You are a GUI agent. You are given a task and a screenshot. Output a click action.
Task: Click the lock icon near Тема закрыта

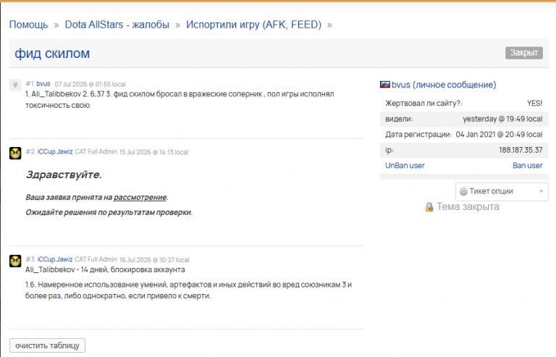coord(429,206)
